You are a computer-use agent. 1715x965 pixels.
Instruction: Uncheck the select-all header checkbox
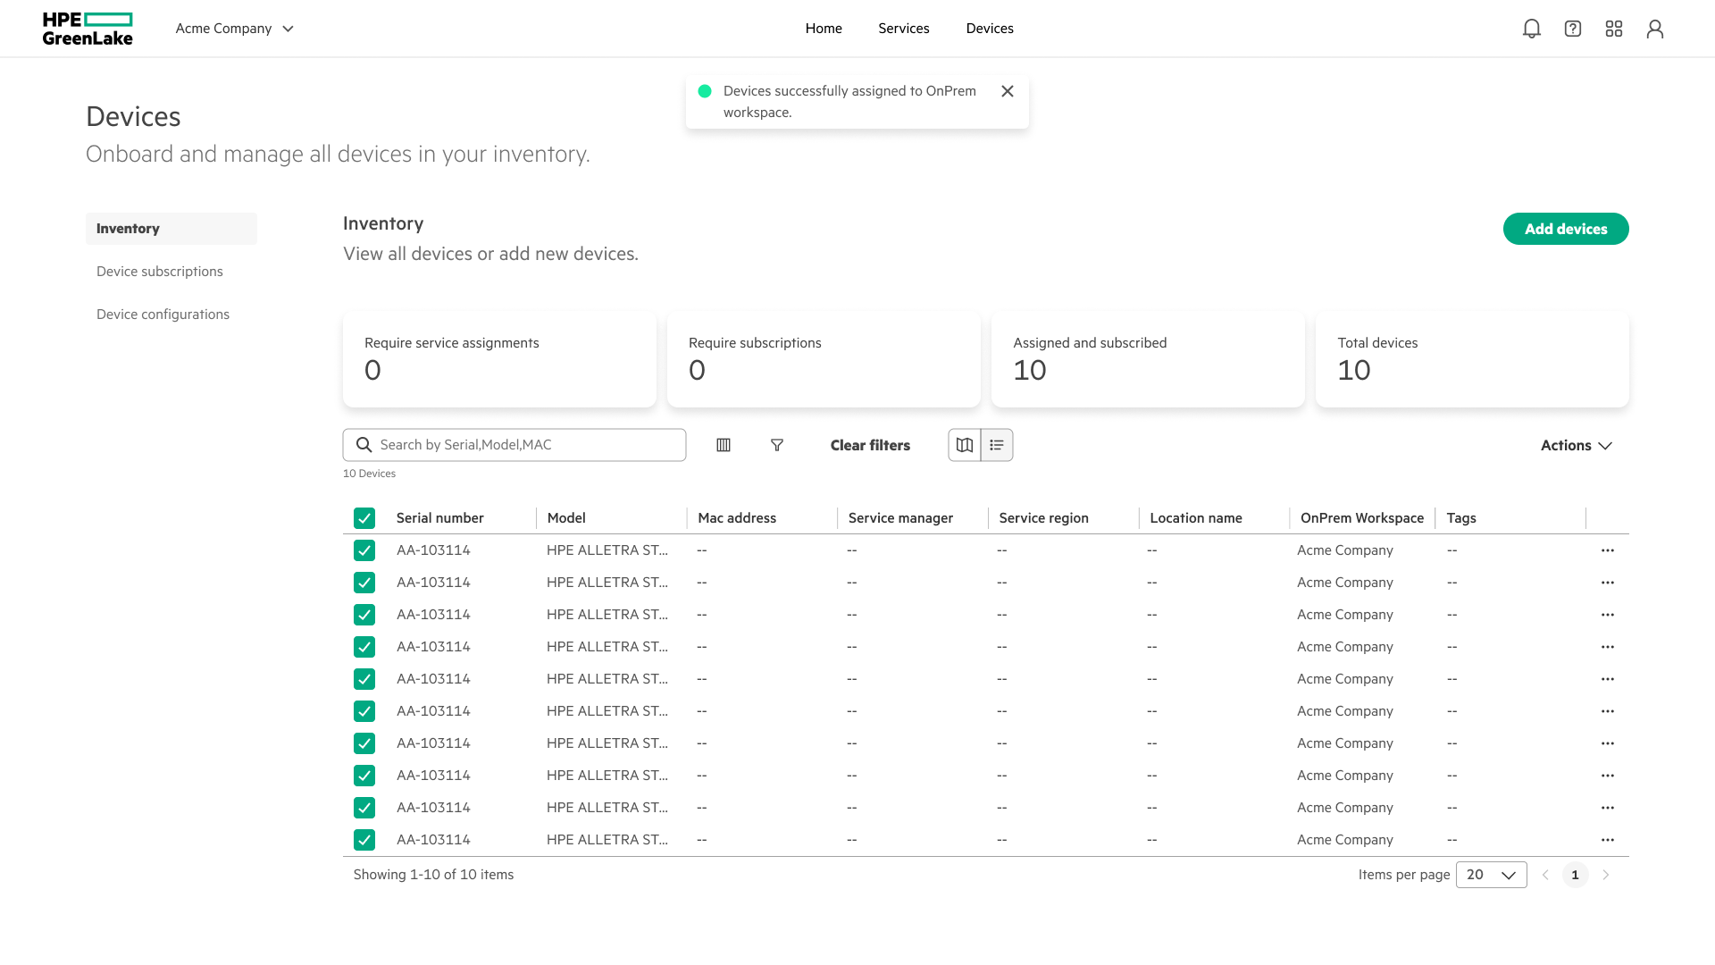coord(364,518)
